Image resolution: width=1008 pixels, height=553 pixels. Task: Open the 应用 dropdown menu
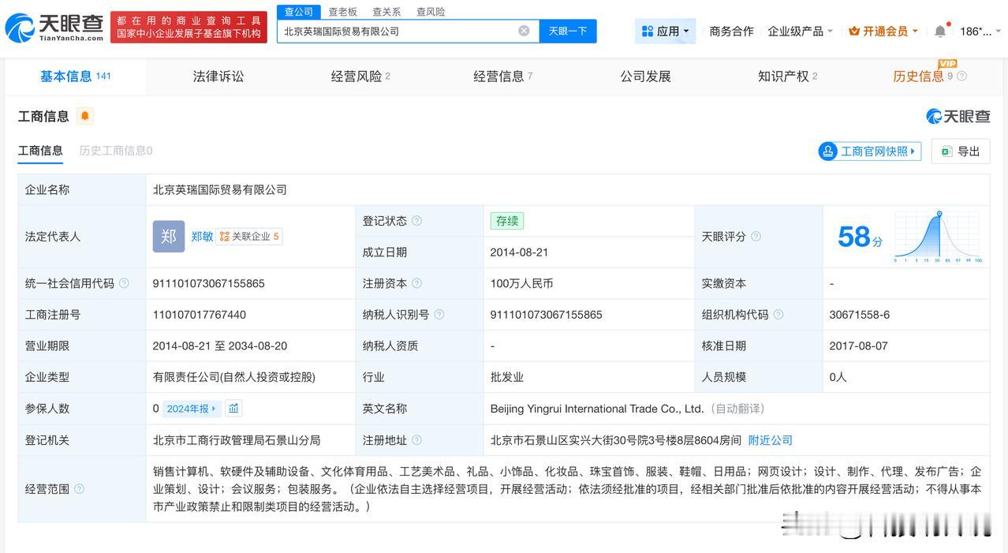tap(665, 31)
